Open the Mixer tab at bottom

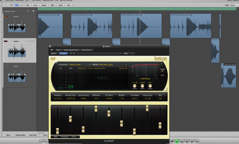tap(8, 135)
